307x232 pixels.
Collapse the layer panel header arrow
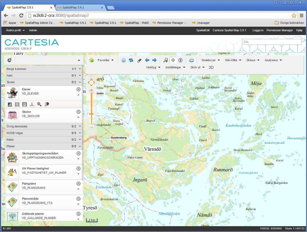(79, 60)
